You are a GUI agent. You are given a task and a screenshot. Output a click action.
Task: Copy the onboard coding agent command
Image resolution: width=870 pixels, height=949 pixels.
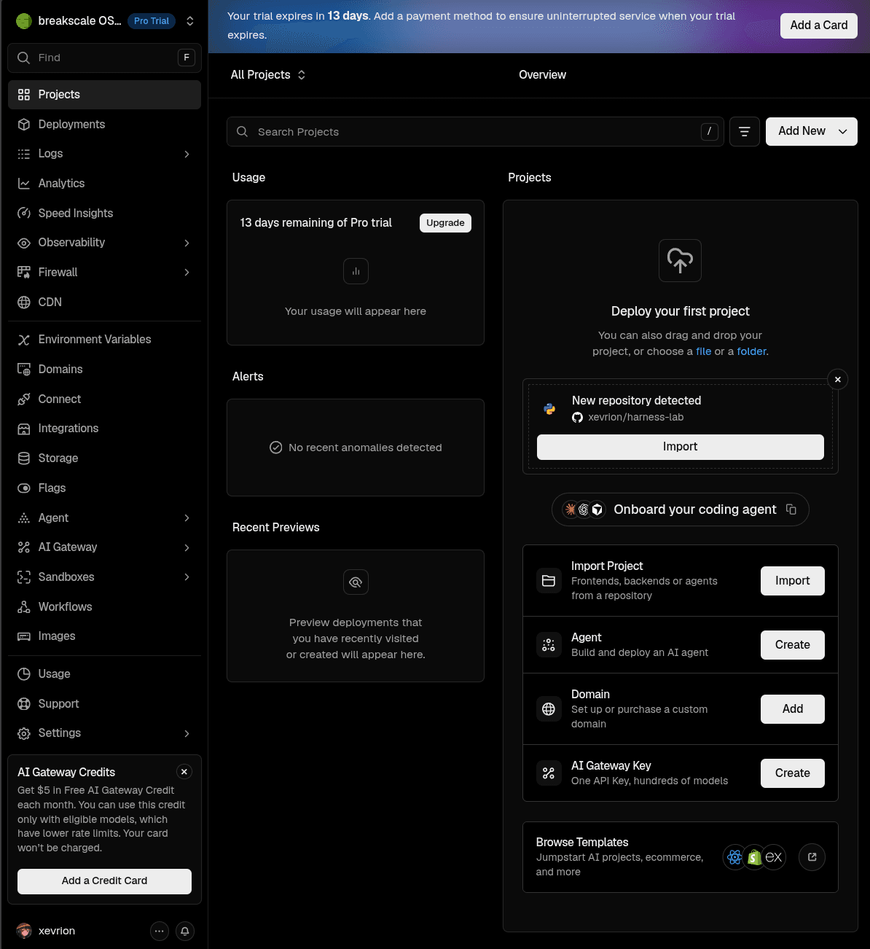click(791, 509)
